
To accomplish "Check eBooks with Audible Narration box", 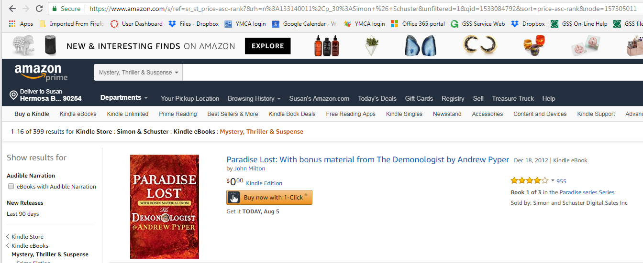I will (x=11, y=187).
